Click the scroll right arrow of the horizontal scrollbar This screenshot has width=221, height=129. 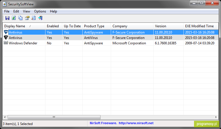(216, 117)
